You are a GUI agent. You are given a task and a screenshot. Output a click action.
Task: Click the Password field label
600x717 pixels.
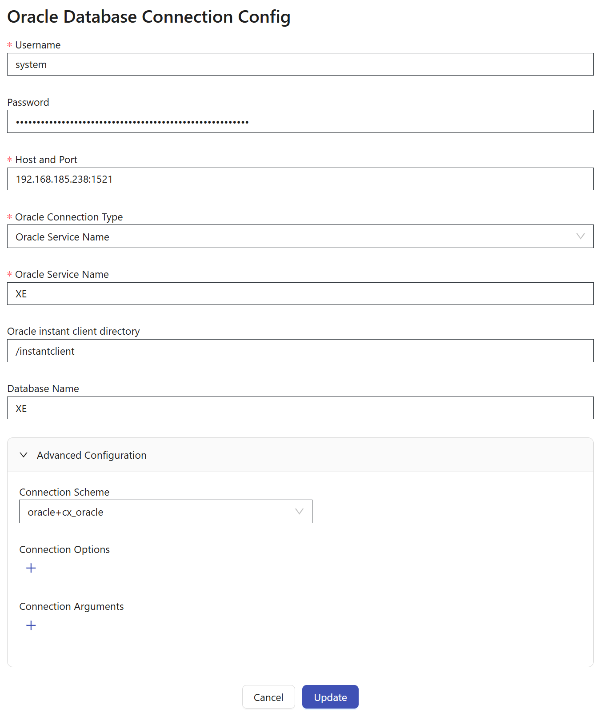pos(28,103)
